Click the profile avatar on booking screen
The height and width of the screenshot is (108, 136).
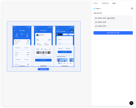coord(72,31)
